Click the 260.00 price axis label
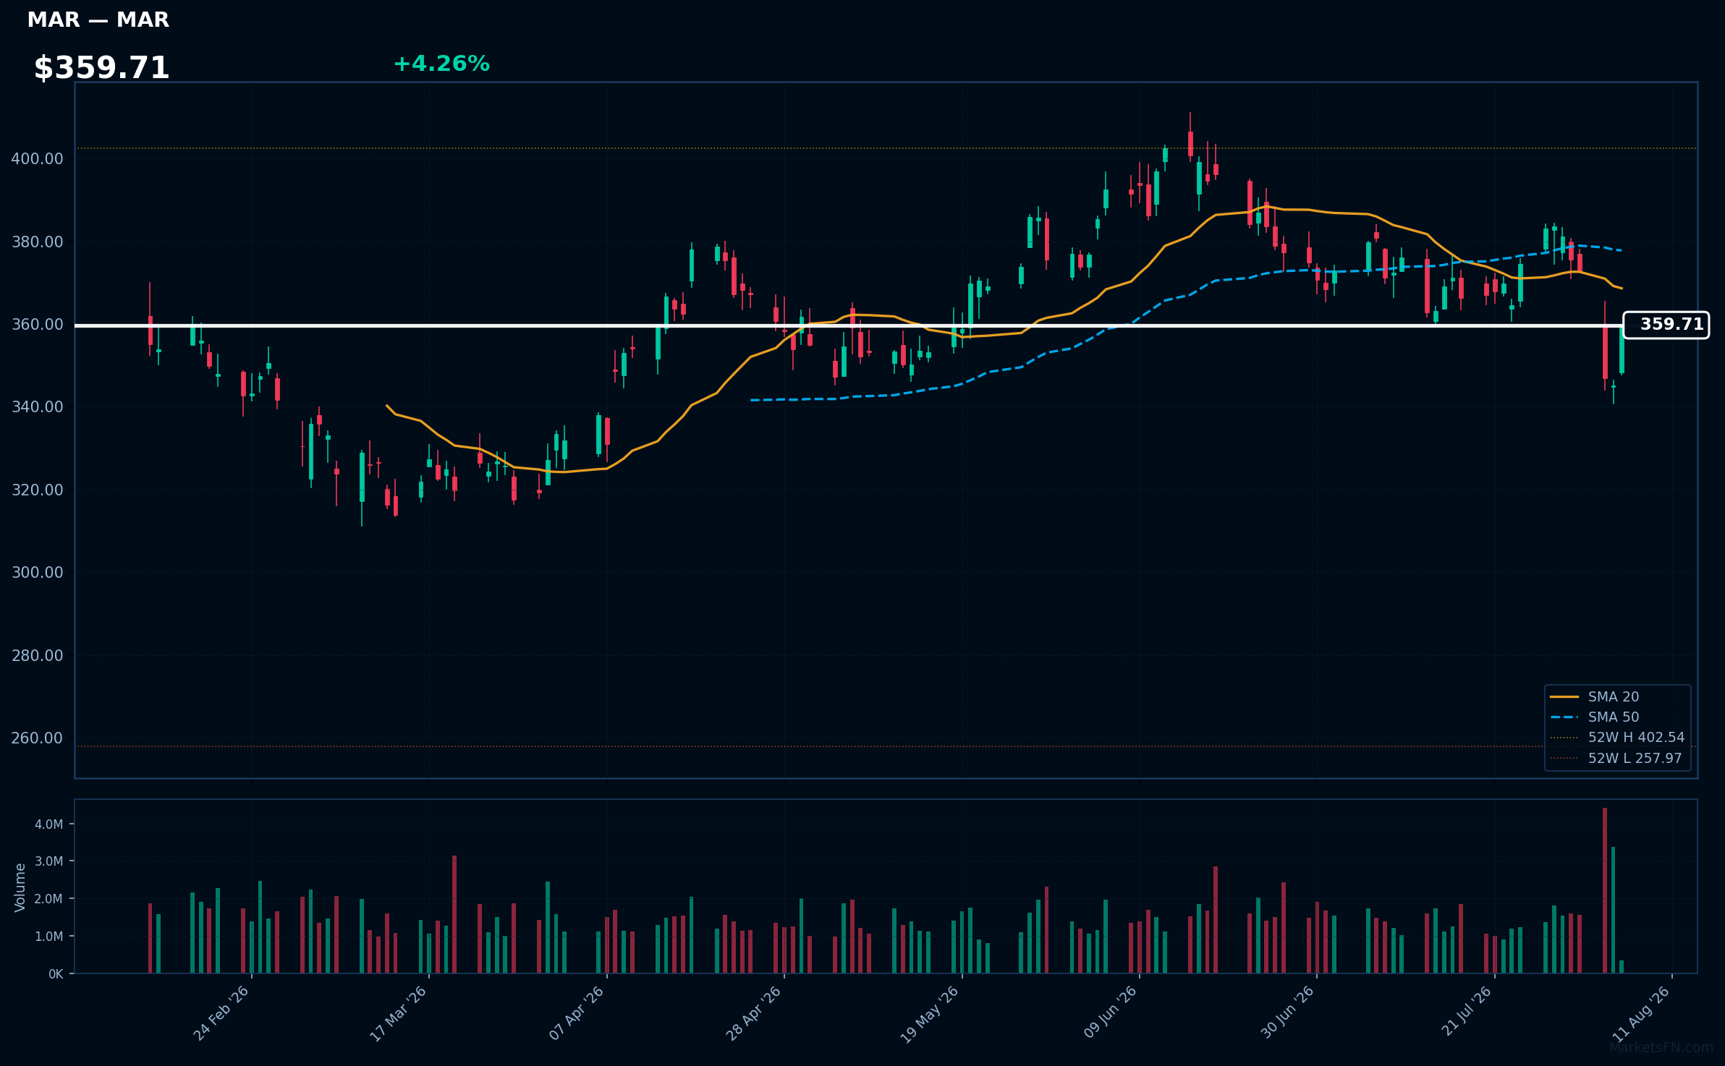This screenshot has width=1725, height=1066. click(37, 738)
